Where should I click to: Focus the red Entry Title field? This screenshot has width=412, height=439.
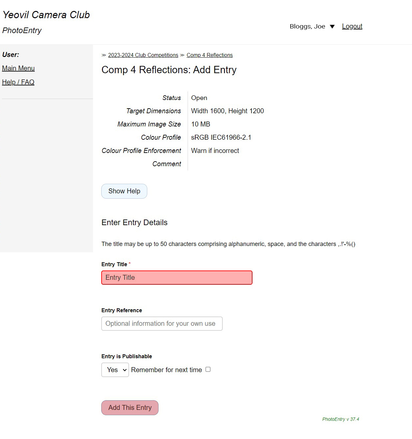(x=177, y=277)
